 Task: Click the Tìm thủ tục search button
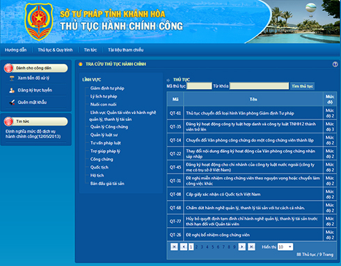pyautogui.click(x=302, y=86)
